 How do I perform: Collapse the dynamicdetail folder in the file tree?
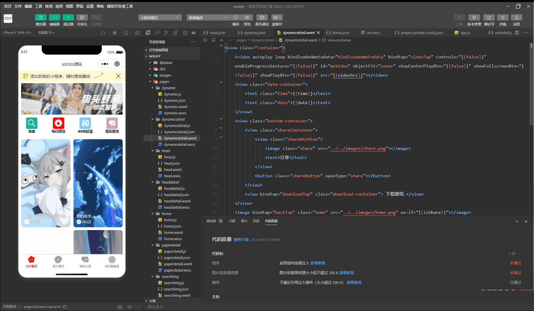(x=153, y=119)
